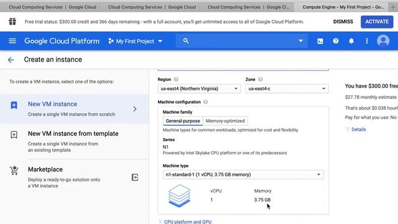Click the $27.78 monthly estimate text
398x224 pixels.
[371, 97]
